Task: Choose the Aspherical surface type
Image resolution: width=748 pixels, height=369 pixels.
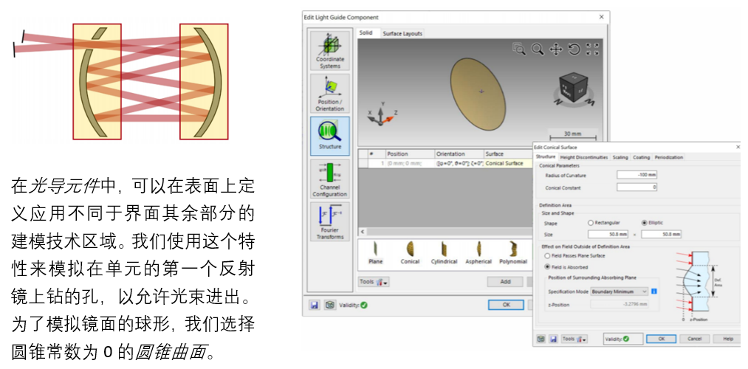Action: point(478,252)
